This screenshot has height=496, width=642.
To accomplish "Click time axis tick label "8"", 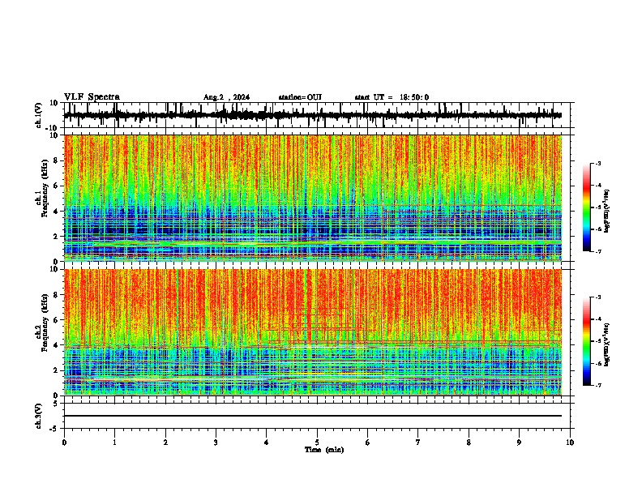I will pyautogui.click(x=469, y=443).
